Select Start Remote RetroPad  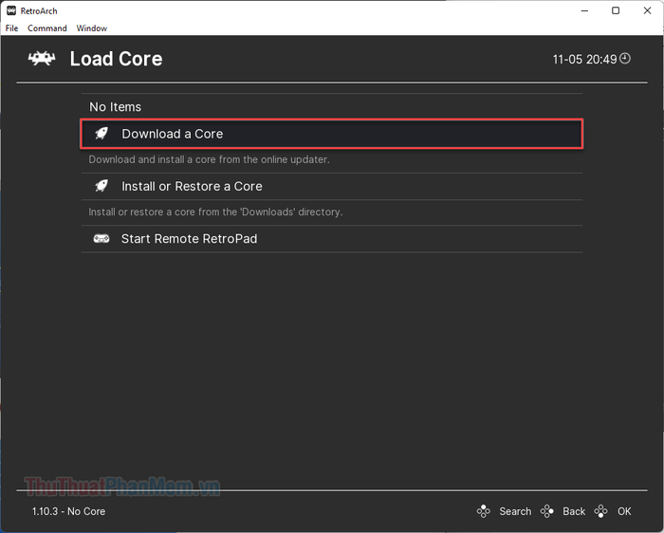point(332,239)
